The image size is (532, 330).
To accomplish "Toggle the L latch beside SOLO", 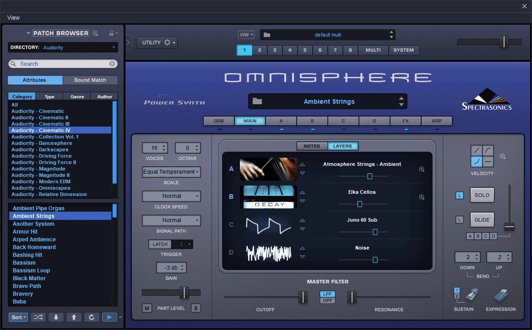I will [459, 195].
